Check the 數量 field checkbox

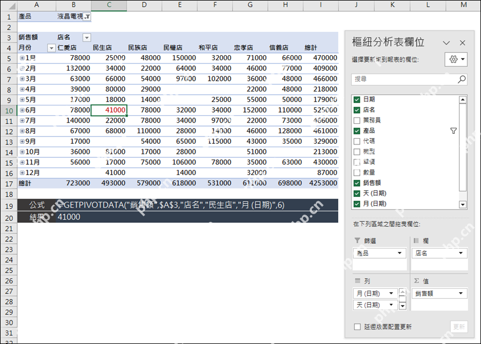(357, 172)
